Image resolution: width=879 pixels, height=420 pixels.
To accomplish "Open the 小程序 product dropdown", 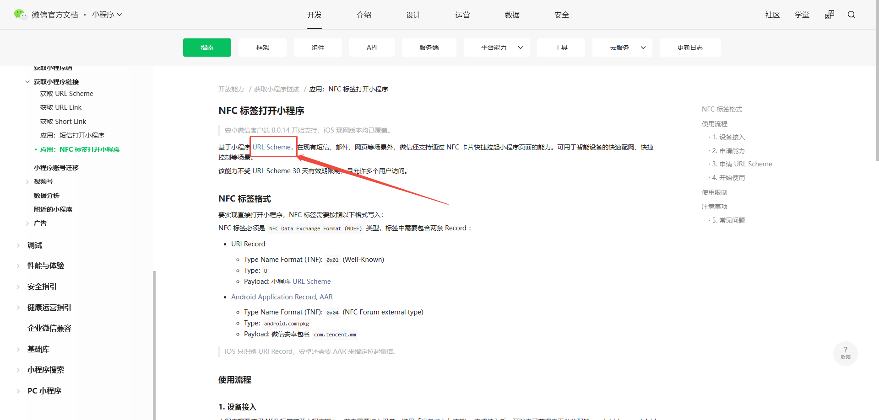I will pyautogui.click(x=107, y=15).
